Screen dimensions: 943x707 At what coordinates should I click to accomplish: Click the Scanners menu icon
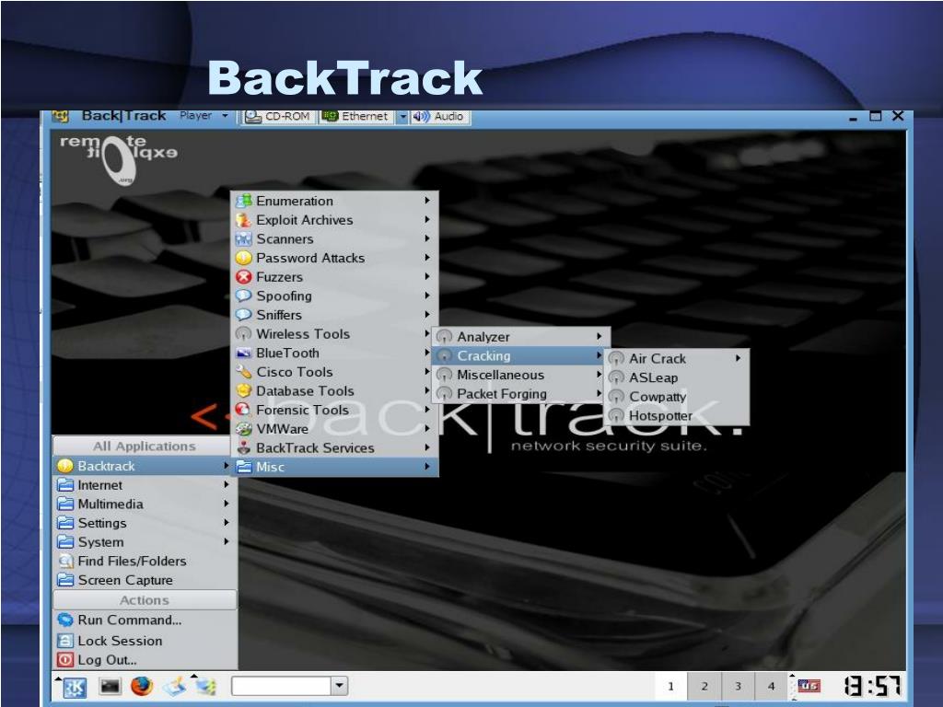click(x=243, y=238)
